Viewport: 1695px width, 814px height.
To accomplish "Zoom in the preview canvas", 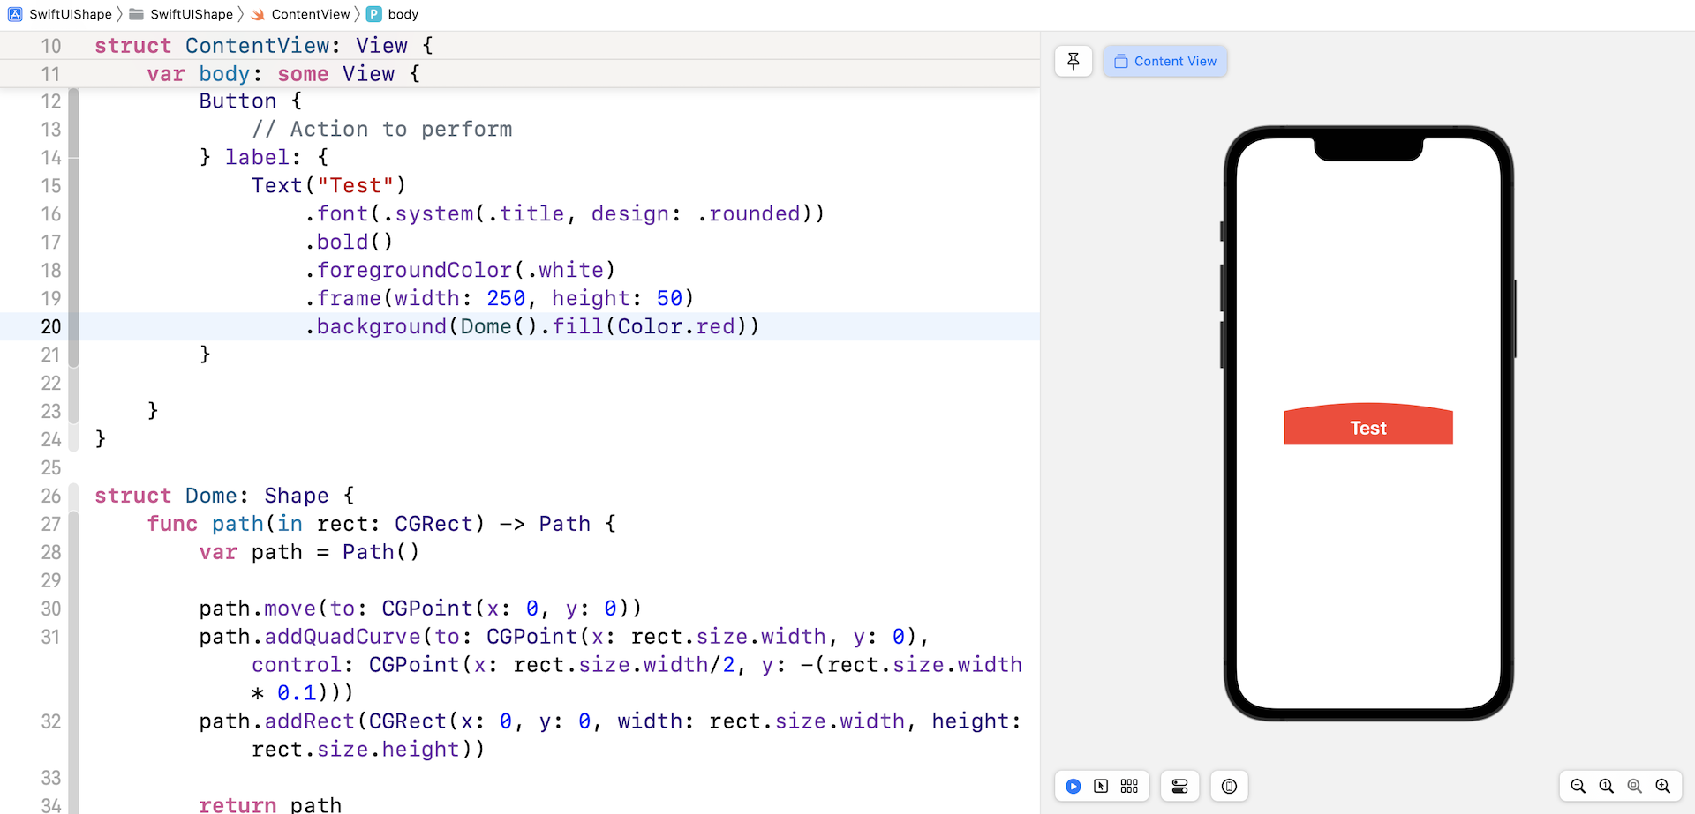I will coord(1663,786).
